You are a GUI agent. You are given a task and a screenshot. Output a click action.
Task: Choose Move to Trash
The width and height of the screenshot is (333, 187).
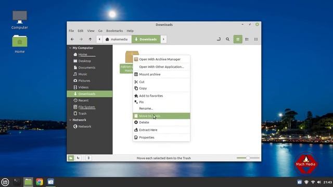161,116
